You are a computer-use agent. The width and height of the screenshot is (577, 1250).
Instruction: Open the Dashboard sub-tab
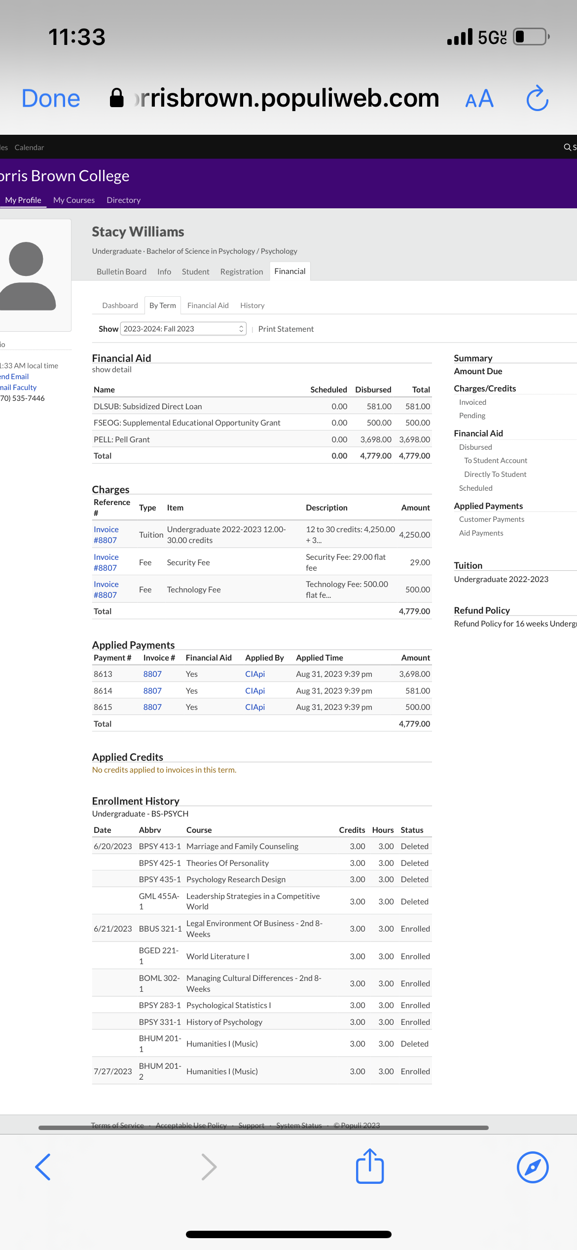click(120, 306)
